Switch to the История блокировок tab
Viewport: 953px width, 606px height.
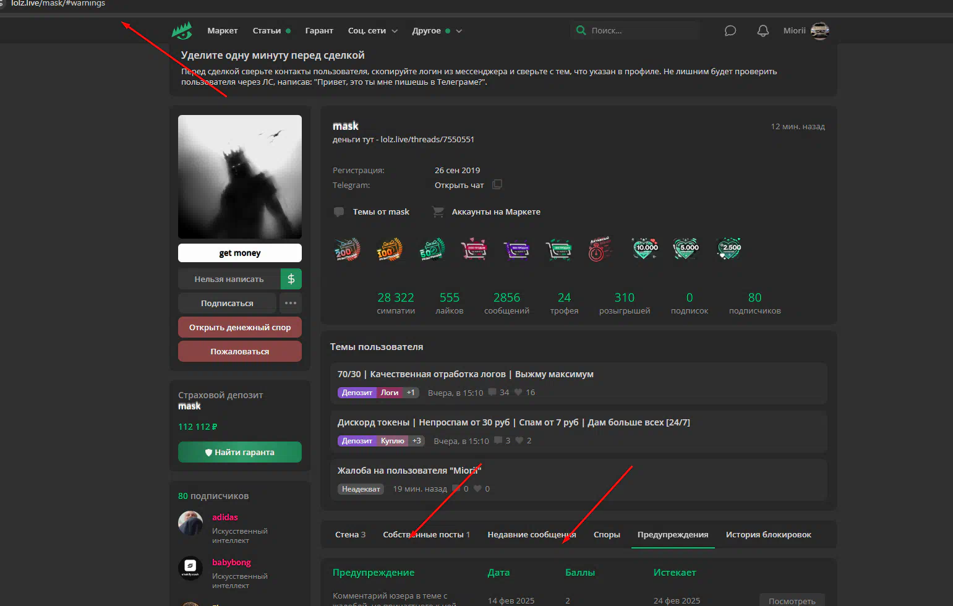pyautogui.click(x=769, y=534)
